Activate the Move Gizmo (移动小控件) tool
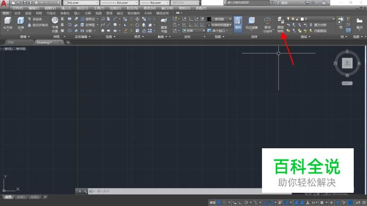 coord(267,24)
